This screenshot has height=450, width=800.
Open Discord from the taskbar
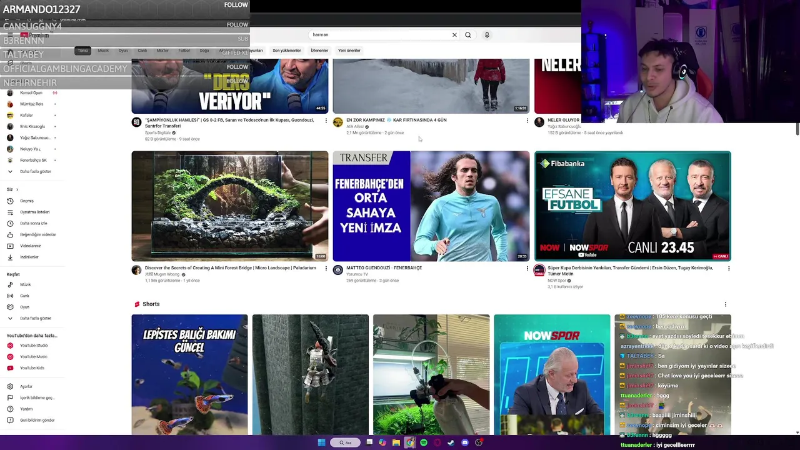[x=464, y=442]
